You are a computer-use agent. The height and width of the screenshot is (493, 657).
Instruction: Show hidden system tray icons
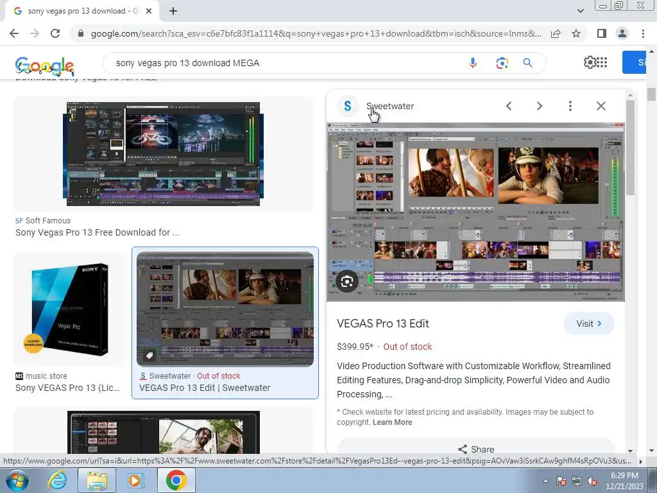pos(545,481)
